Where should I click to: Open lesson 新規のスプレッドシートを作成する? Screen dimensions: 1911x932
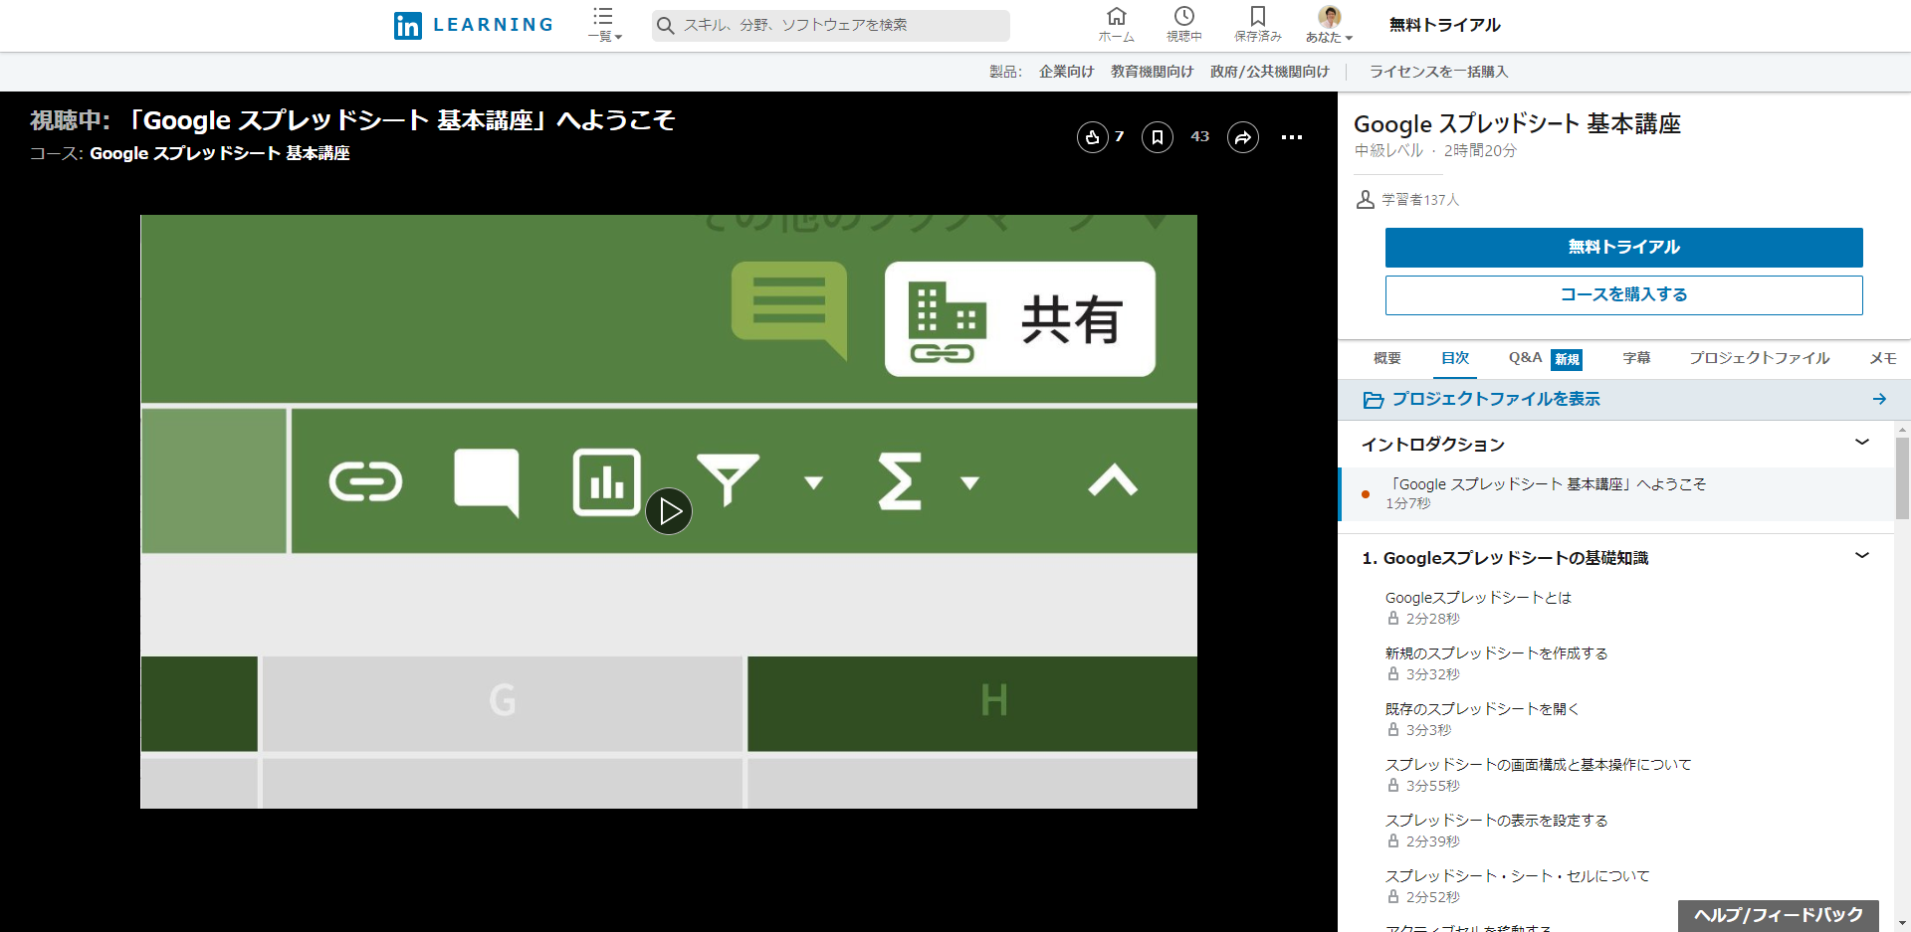click(x=1496, y=653)
